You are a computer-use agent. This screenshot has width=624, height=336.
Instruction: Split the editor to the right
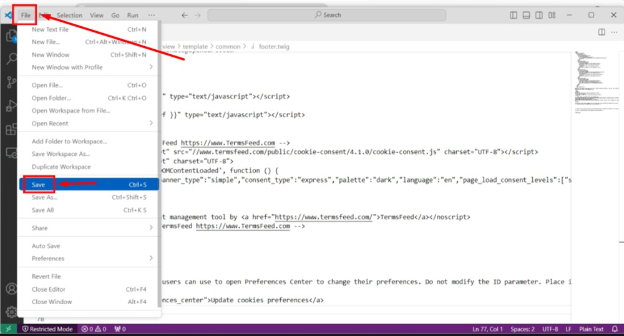click(x=602, y=32)
